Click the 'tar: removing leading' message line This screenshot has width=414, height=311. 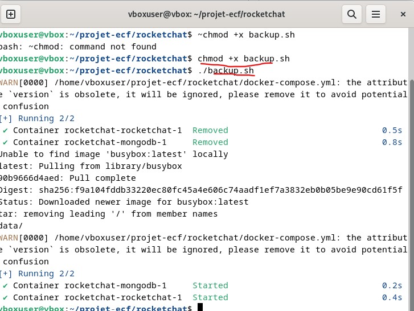pyautogui.click(x=109, y=214)
